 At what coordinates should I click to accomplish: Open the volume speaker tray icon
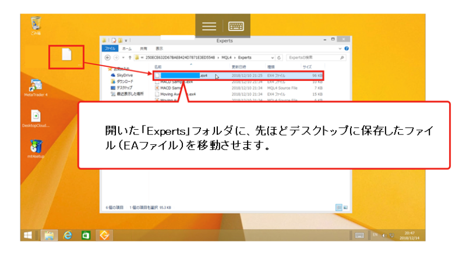[384, 236]
